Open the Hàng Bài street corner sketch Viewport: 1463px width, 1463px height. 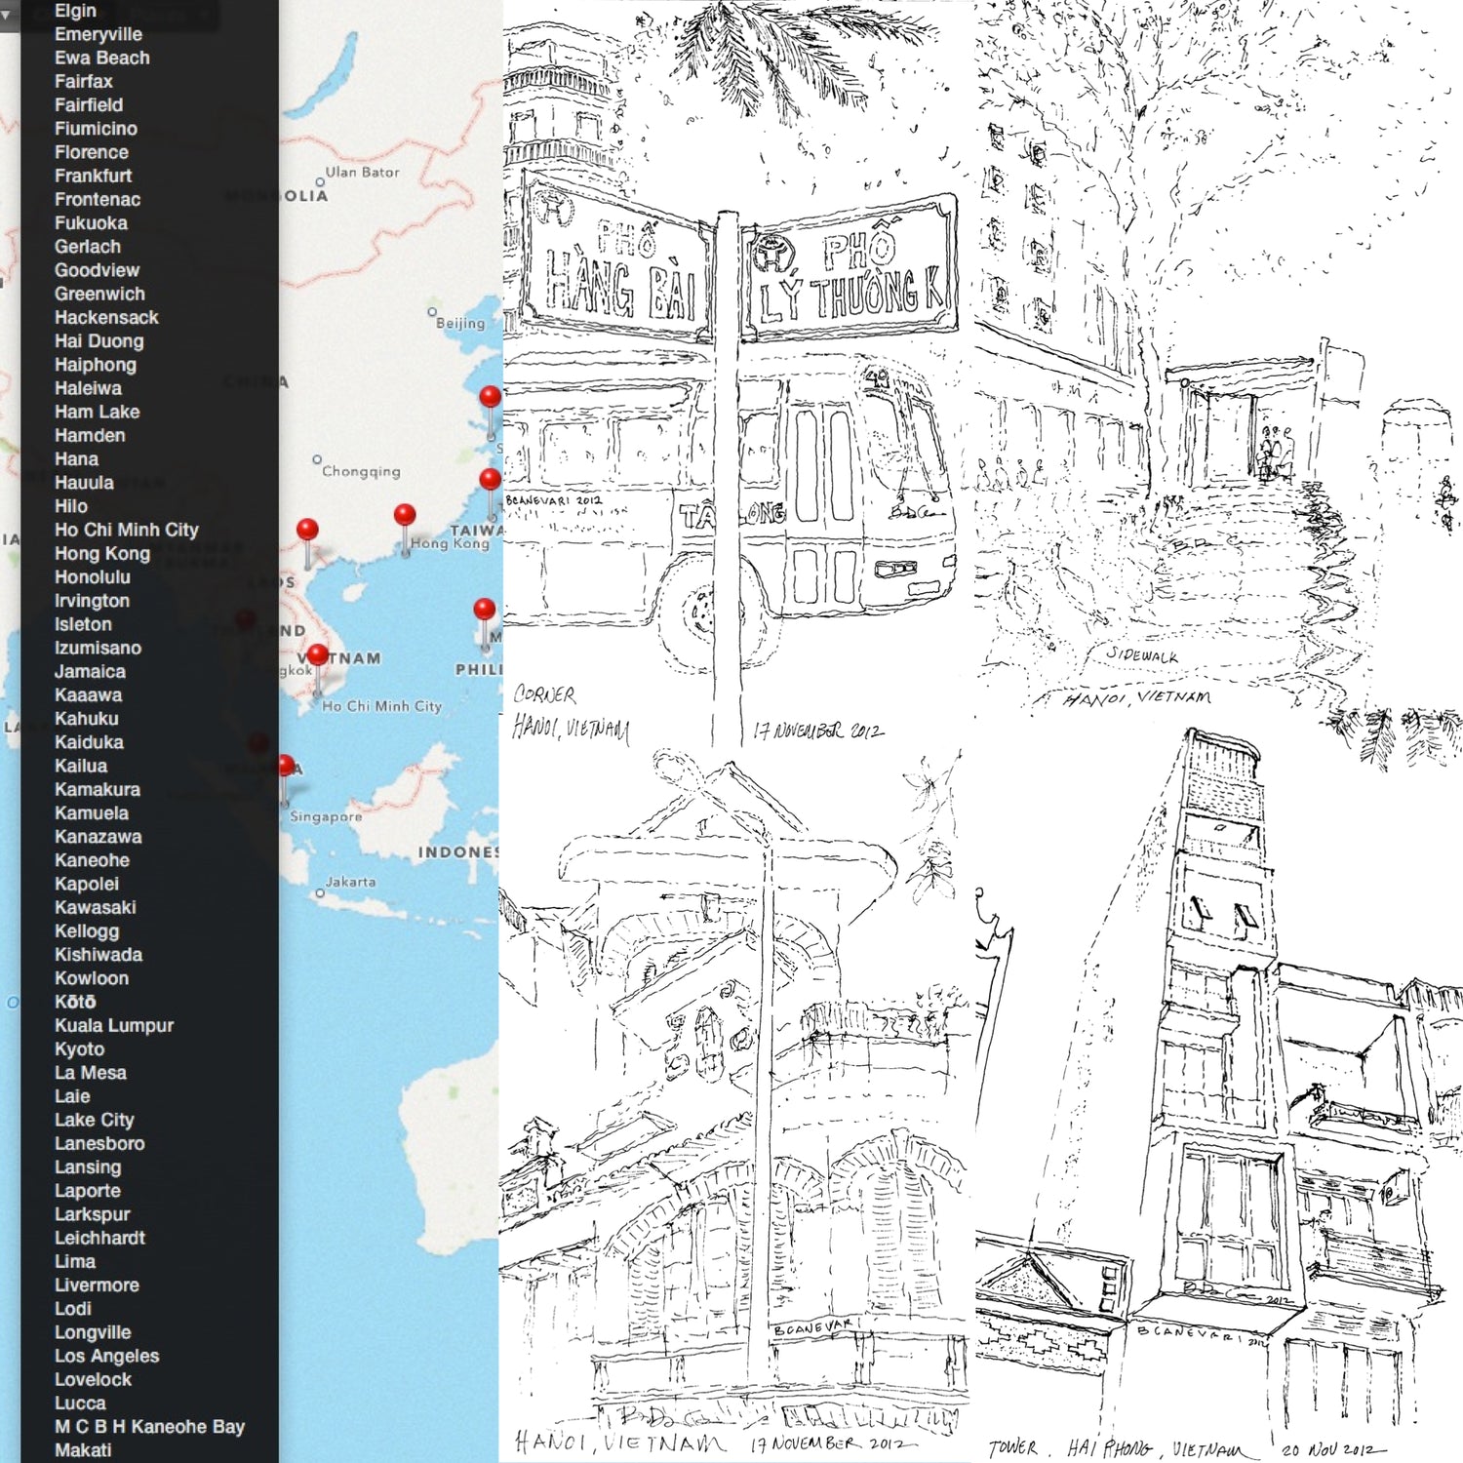click(x=736, y=371)
